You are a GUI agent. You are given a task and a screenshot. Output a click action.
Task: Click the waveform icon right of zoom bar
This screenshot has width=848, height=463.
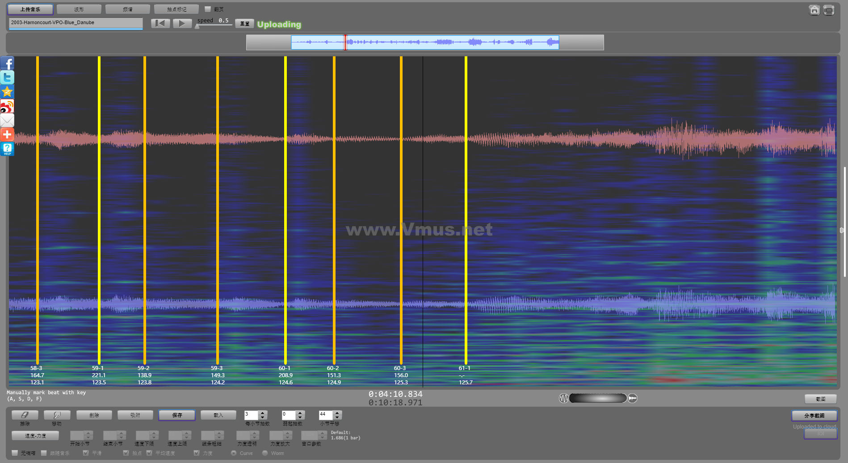pos(633,398)
